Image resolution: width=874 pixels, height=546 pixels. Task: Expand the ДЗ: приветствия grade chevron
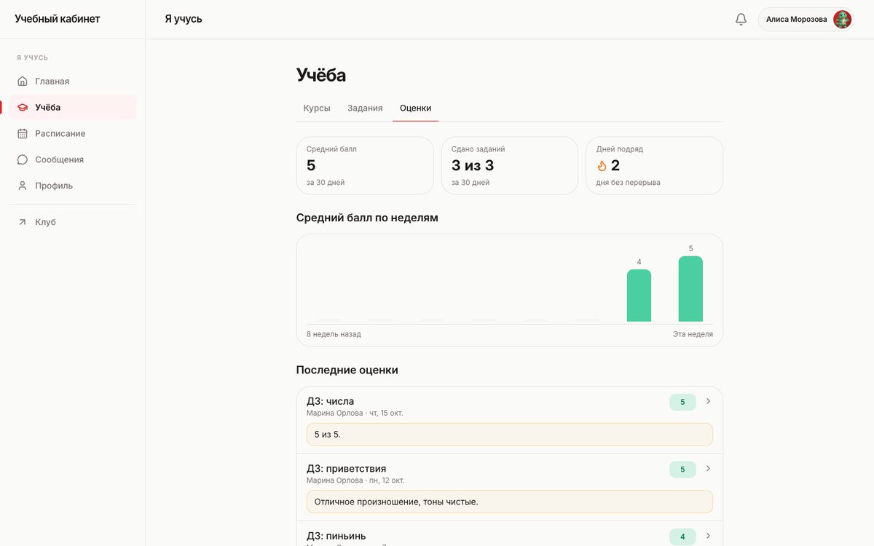click(x=708, y=468)
